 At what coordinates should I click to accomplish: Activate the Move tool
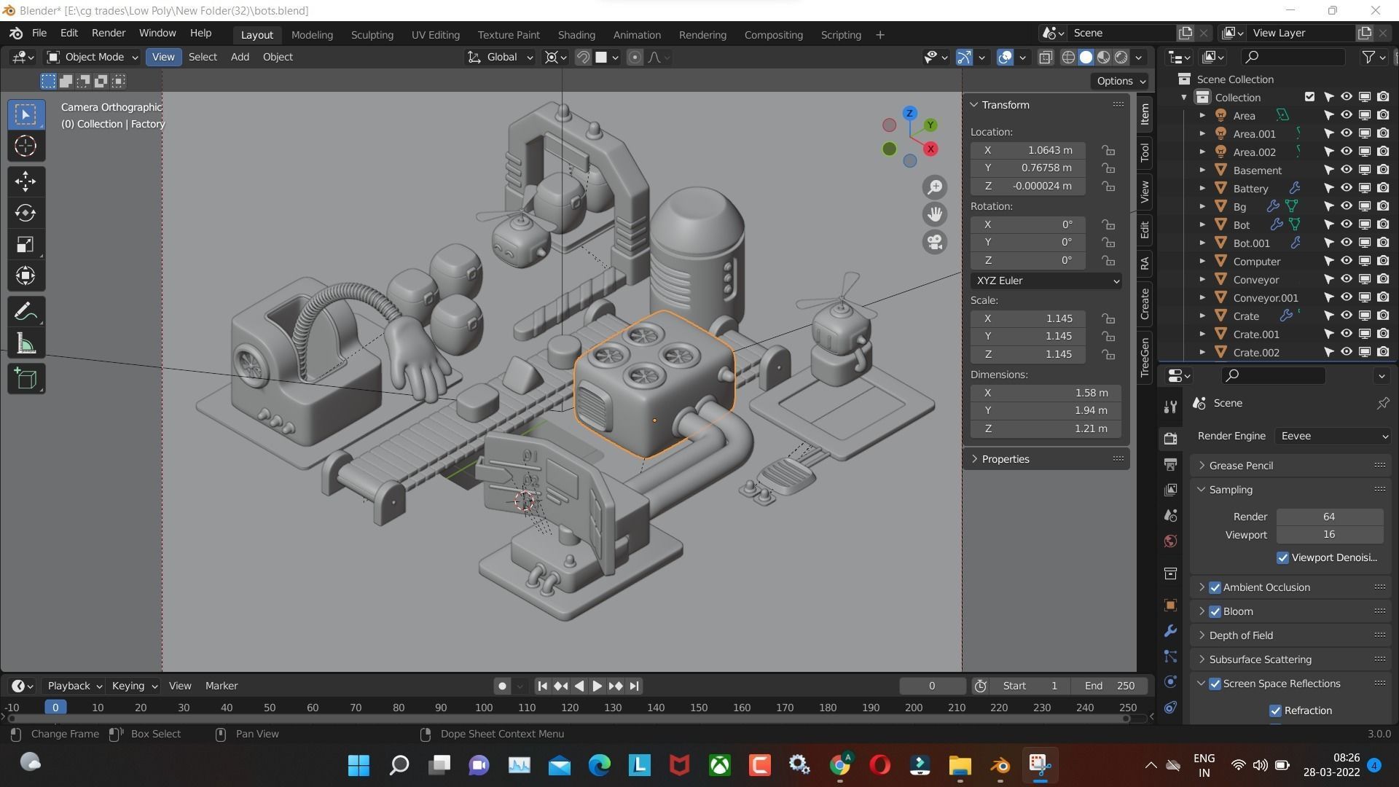coord(26,181)
